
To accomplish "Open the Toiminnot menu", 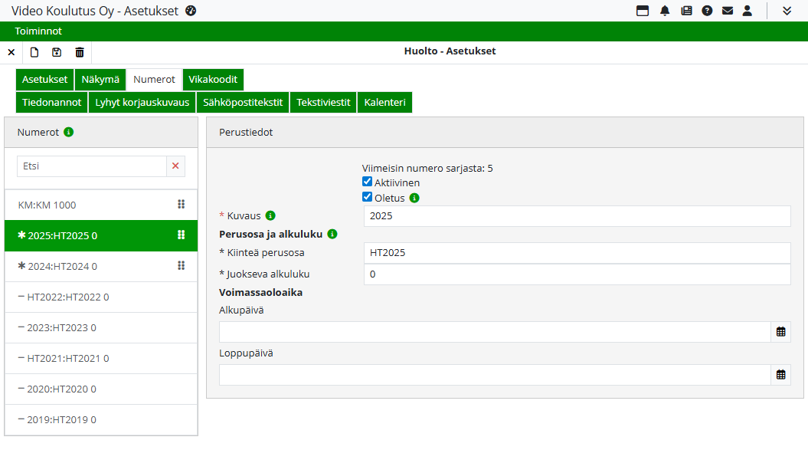I will (x=38, y=31).
